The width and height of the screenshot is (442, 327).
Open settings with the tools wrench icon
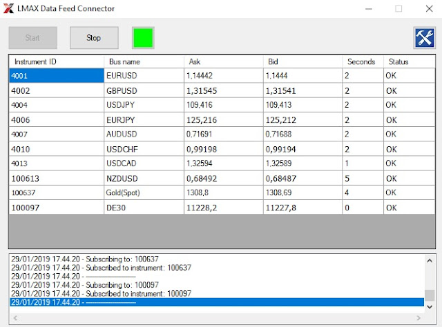pos(425,38)
